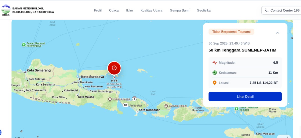Collapse the earthquake info card chevron
The height and width of the screenshot is (138, 301).
click(277, 33)
